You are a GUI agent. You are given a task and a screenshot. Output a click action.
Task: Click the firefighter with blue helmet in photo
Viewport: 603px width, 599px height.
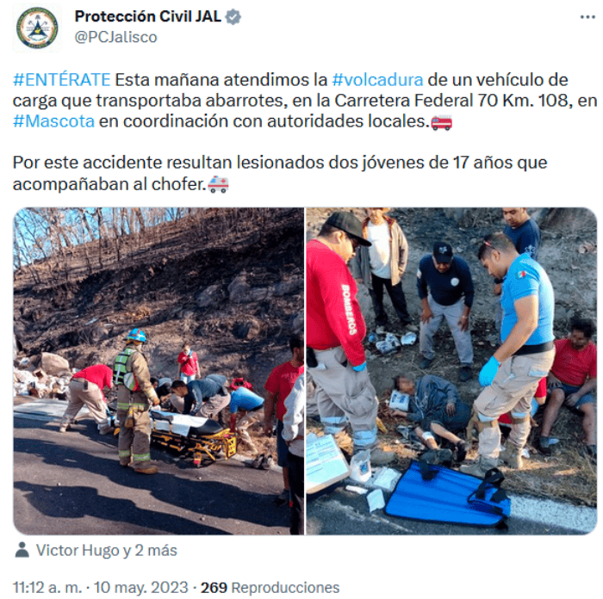point(134,401)
